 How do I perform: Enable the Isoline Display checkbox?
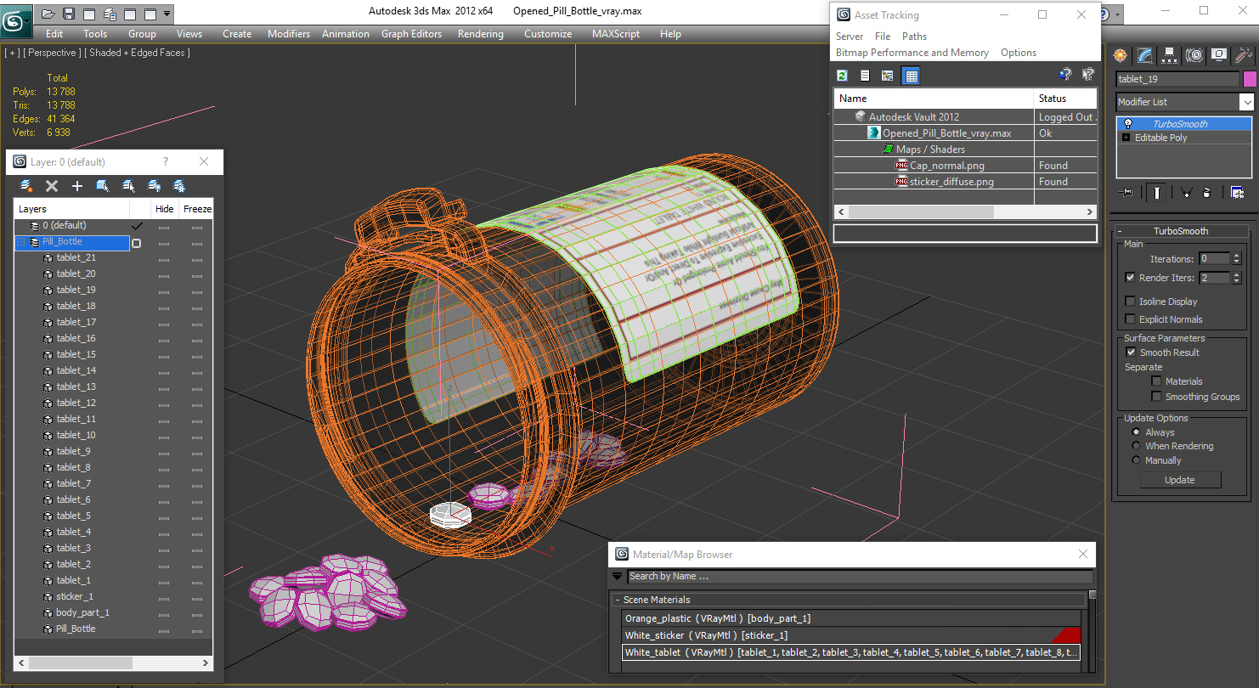coord(1130,302)
